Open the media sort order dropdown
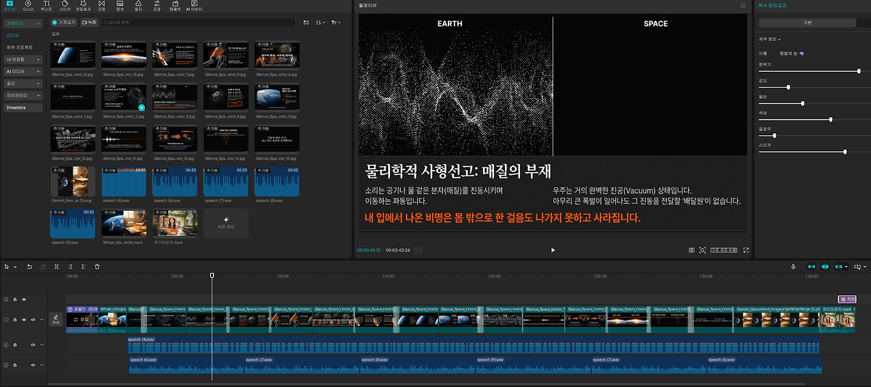 tap(320, 22)
